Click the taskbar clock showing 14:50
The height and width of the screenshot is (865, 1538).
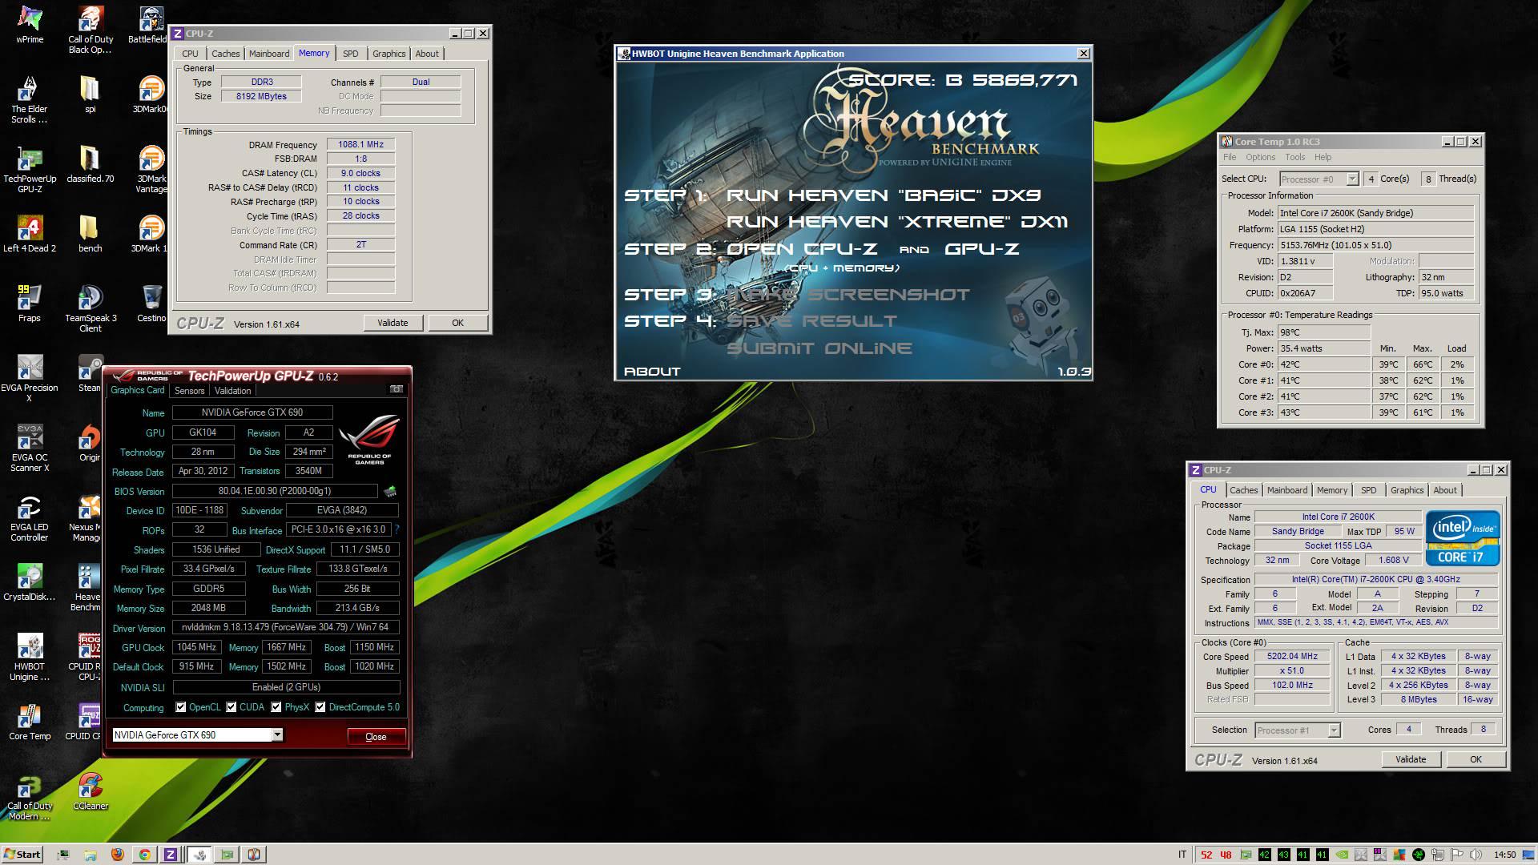pyautogui.click(x=1505, y=855)
